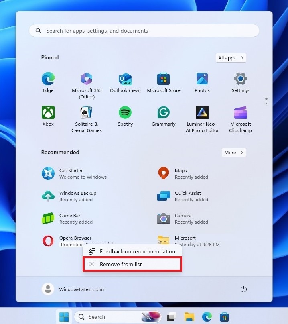Viewport: 288px width, 324px height.
Task: Click the "Yesterday at 9:28 PM" text
Action: tap(197, 245)
